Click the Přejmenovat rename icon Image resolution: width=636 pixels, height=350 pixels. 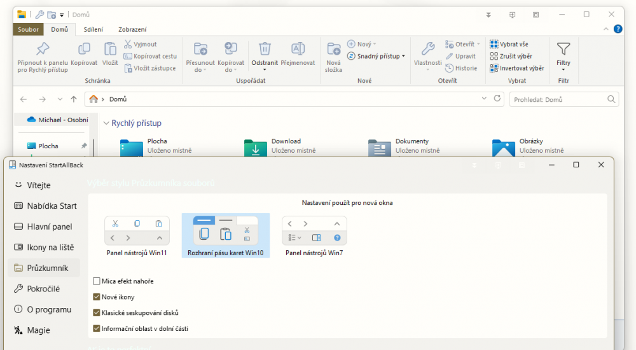tap(298, 49)
